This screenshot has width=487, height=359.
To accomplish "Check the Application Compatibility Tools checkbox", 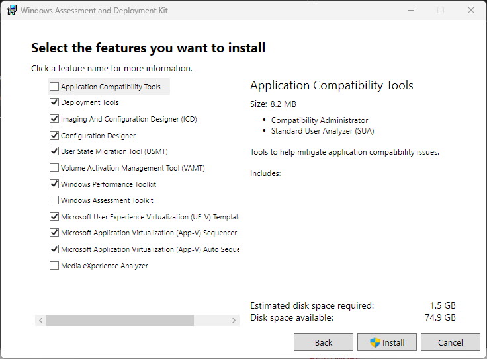I will coord(54,86).
